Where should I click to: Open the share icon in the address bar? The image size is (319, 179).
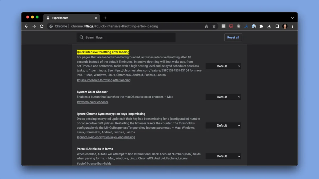point(206,26)
